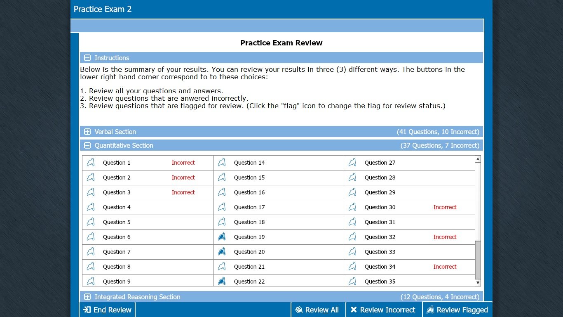This screenshot has height=317, width=563.
Task: Open Question 4 text
Action: (x=117, y=207)
